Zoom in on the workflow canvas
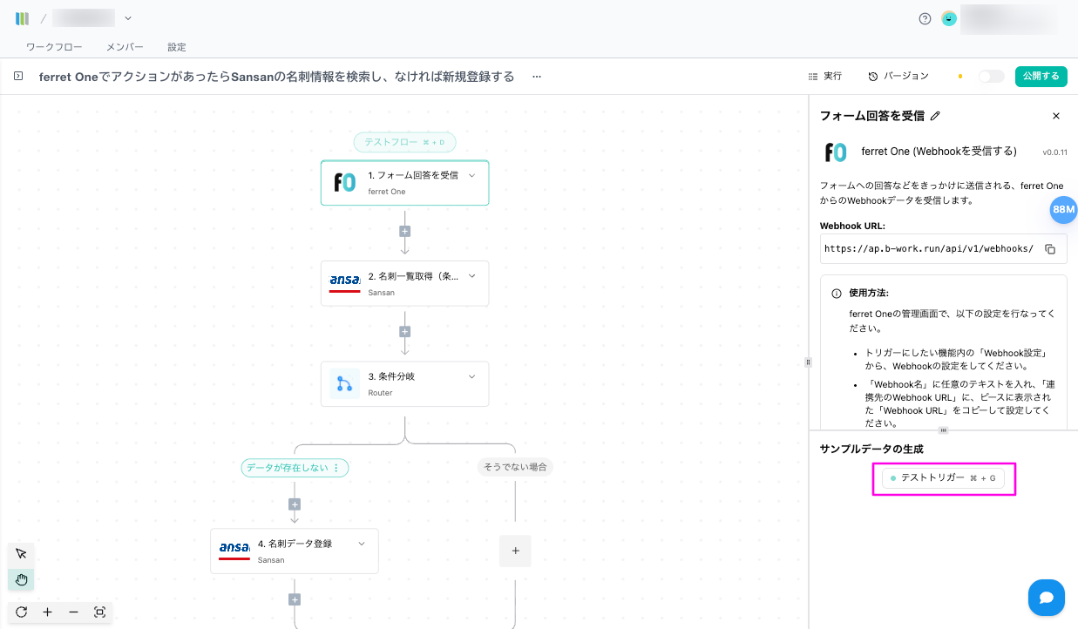Viewport: 1078px width, 629px height. pos(47,612)
